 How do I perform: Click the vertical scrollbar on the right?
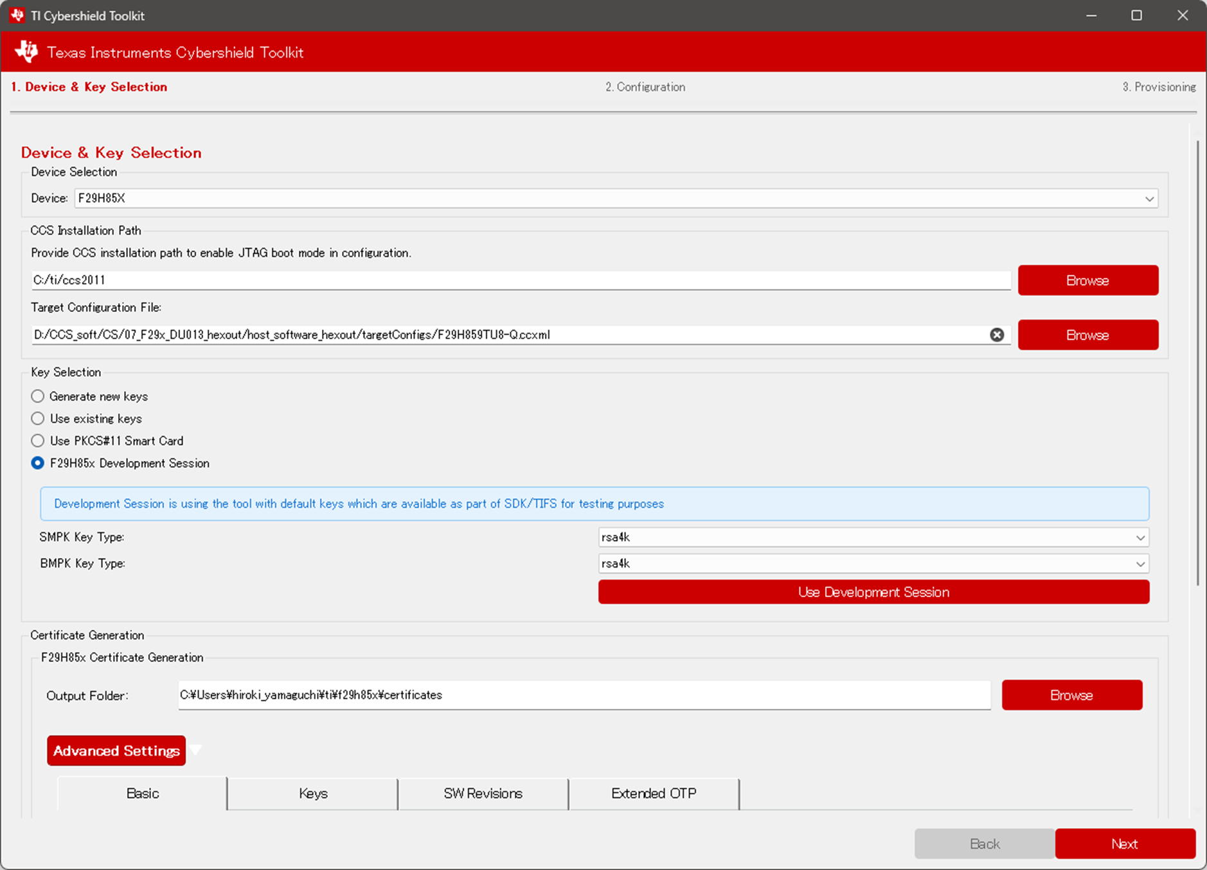pos(1198,363)
